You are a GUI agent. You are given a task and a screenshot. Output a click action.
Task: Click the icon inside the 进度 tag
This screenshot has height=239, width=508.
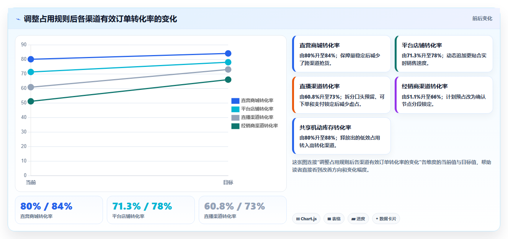click(353, 219)
